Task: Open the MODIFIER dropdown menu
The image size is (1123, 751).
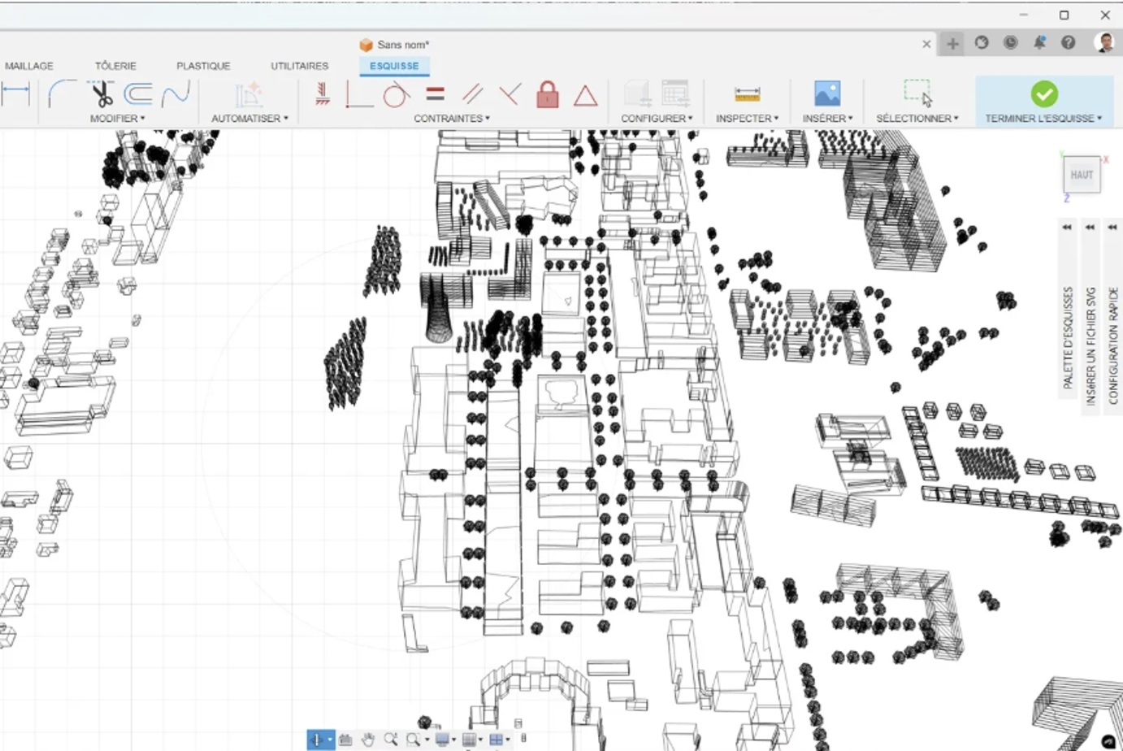Action: click(x=117, y=118)
